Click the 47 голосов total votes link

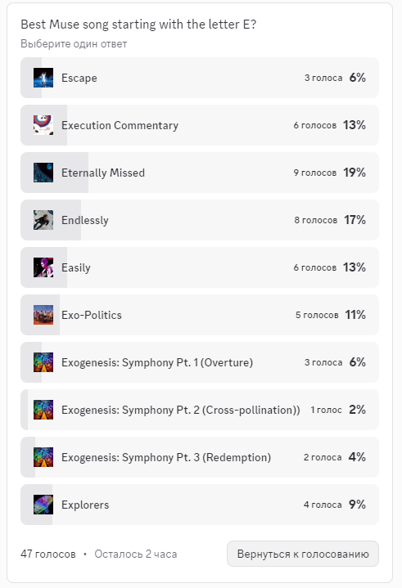tap(48, 554)
